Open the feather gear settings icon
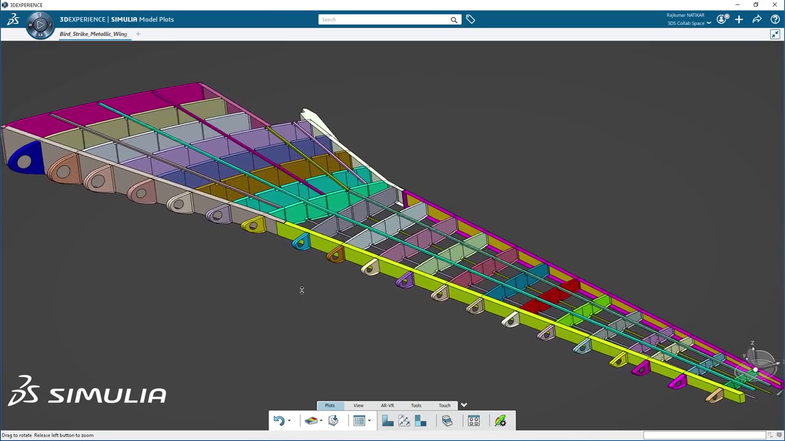 pos(500,421)
